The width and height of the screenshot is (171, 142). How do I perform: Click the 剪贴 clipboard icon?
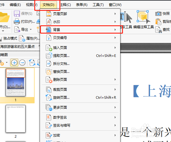[158, 22]
